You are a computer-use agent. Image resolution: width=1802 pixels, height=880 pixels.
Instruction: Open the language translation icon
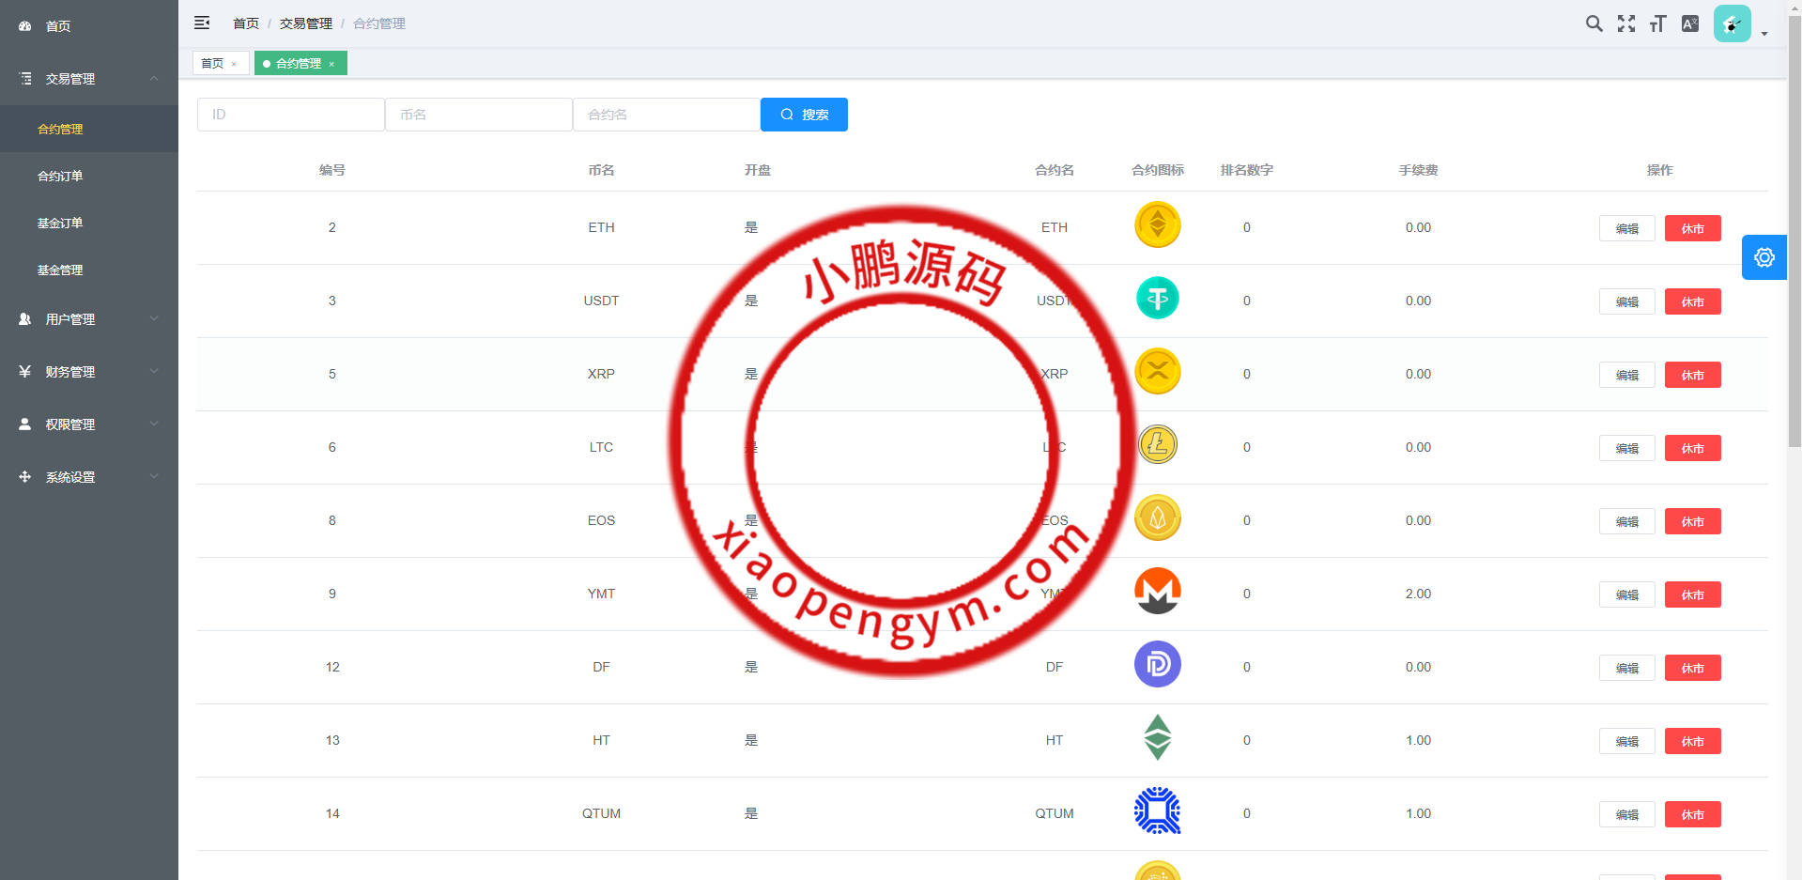pos(1689,23)
